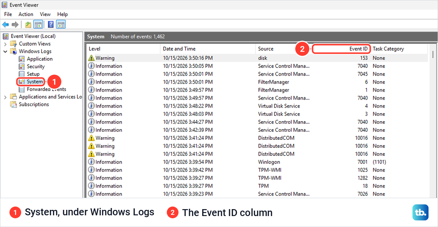Click the Forward arrow in the toolbar
This screenshot has height=227, width=438.
15,24
